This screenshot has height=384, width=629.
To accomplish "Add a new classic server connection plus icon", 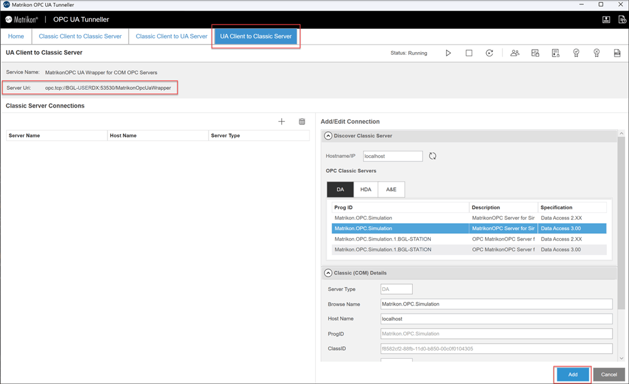I will (282, 121).
